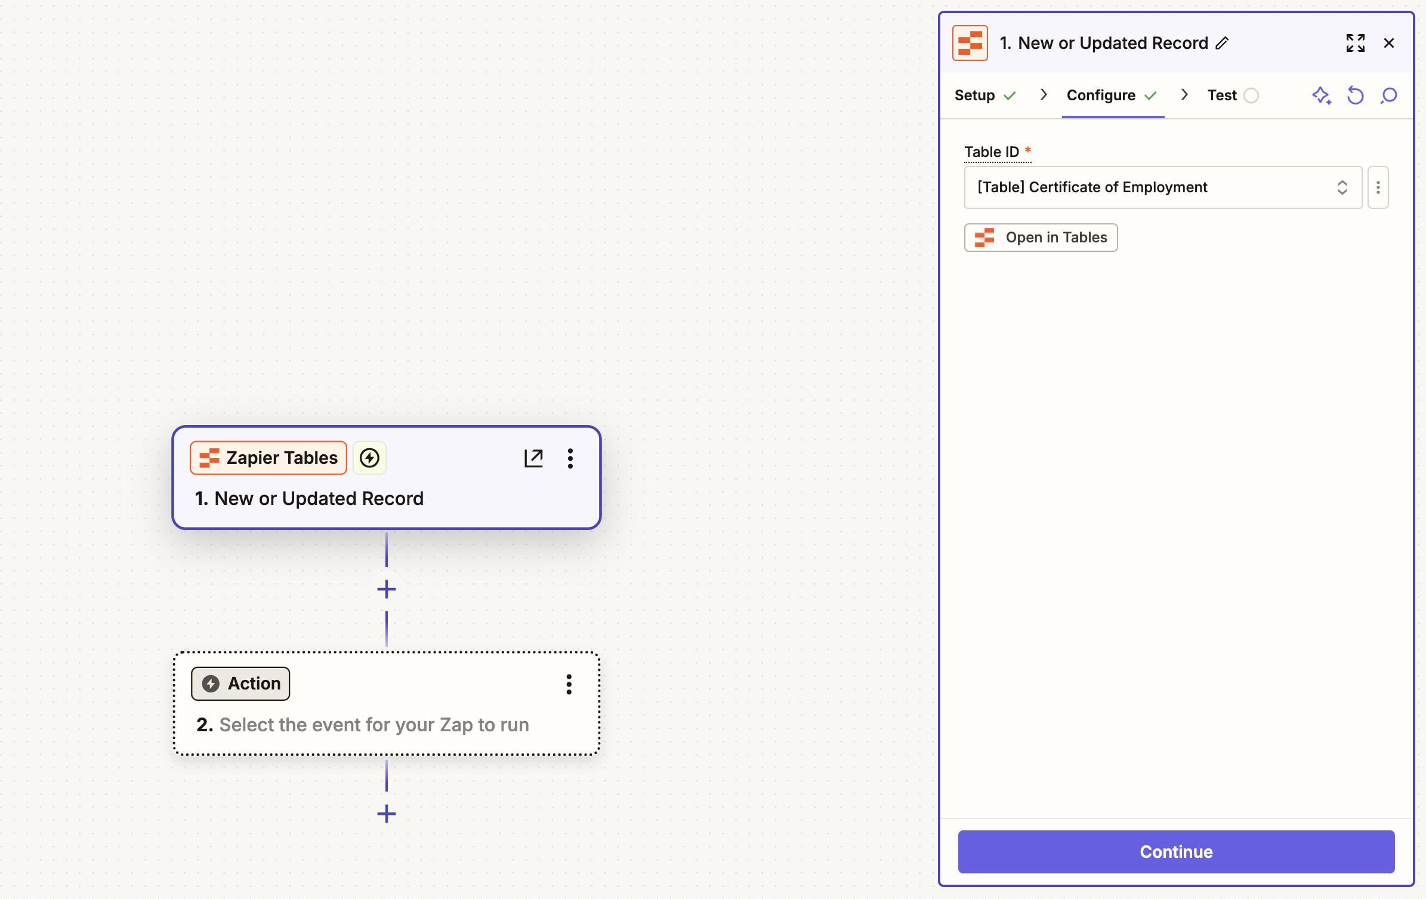Select the step 2 event placeholder text

pyautogui.click(x=374, y=725)
